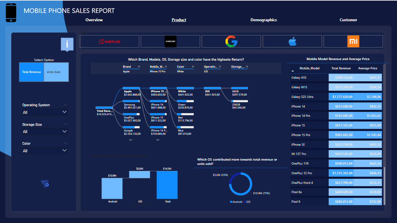Click the mobile phone logo icon
The height and width of the screenshot is (223, 397).
pos(11,13)
